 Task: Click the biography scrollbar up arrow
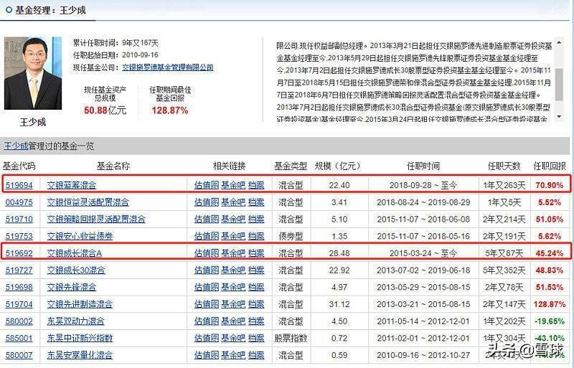click(559, 42)
